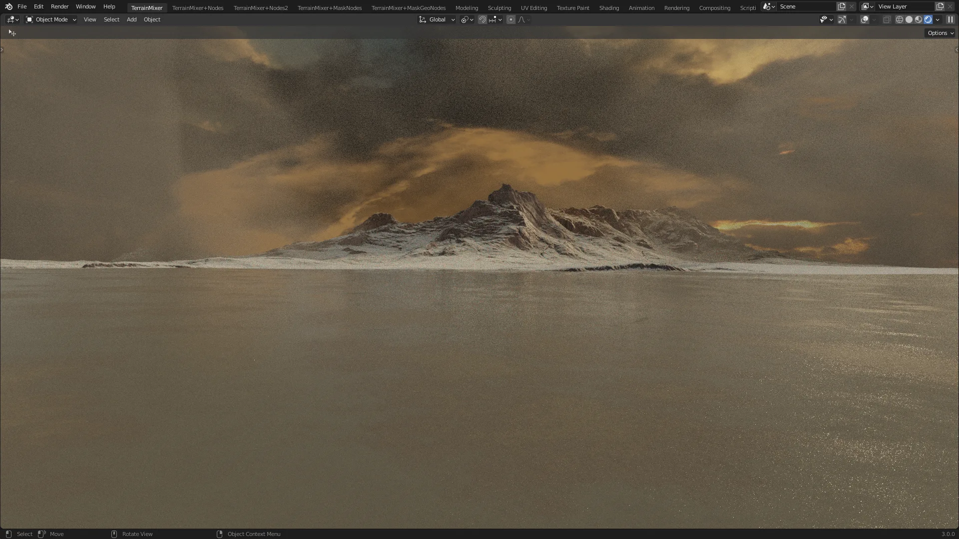Toggle viewport overlays
This screenshot has width=959, height=539.
tap(865, 19)
